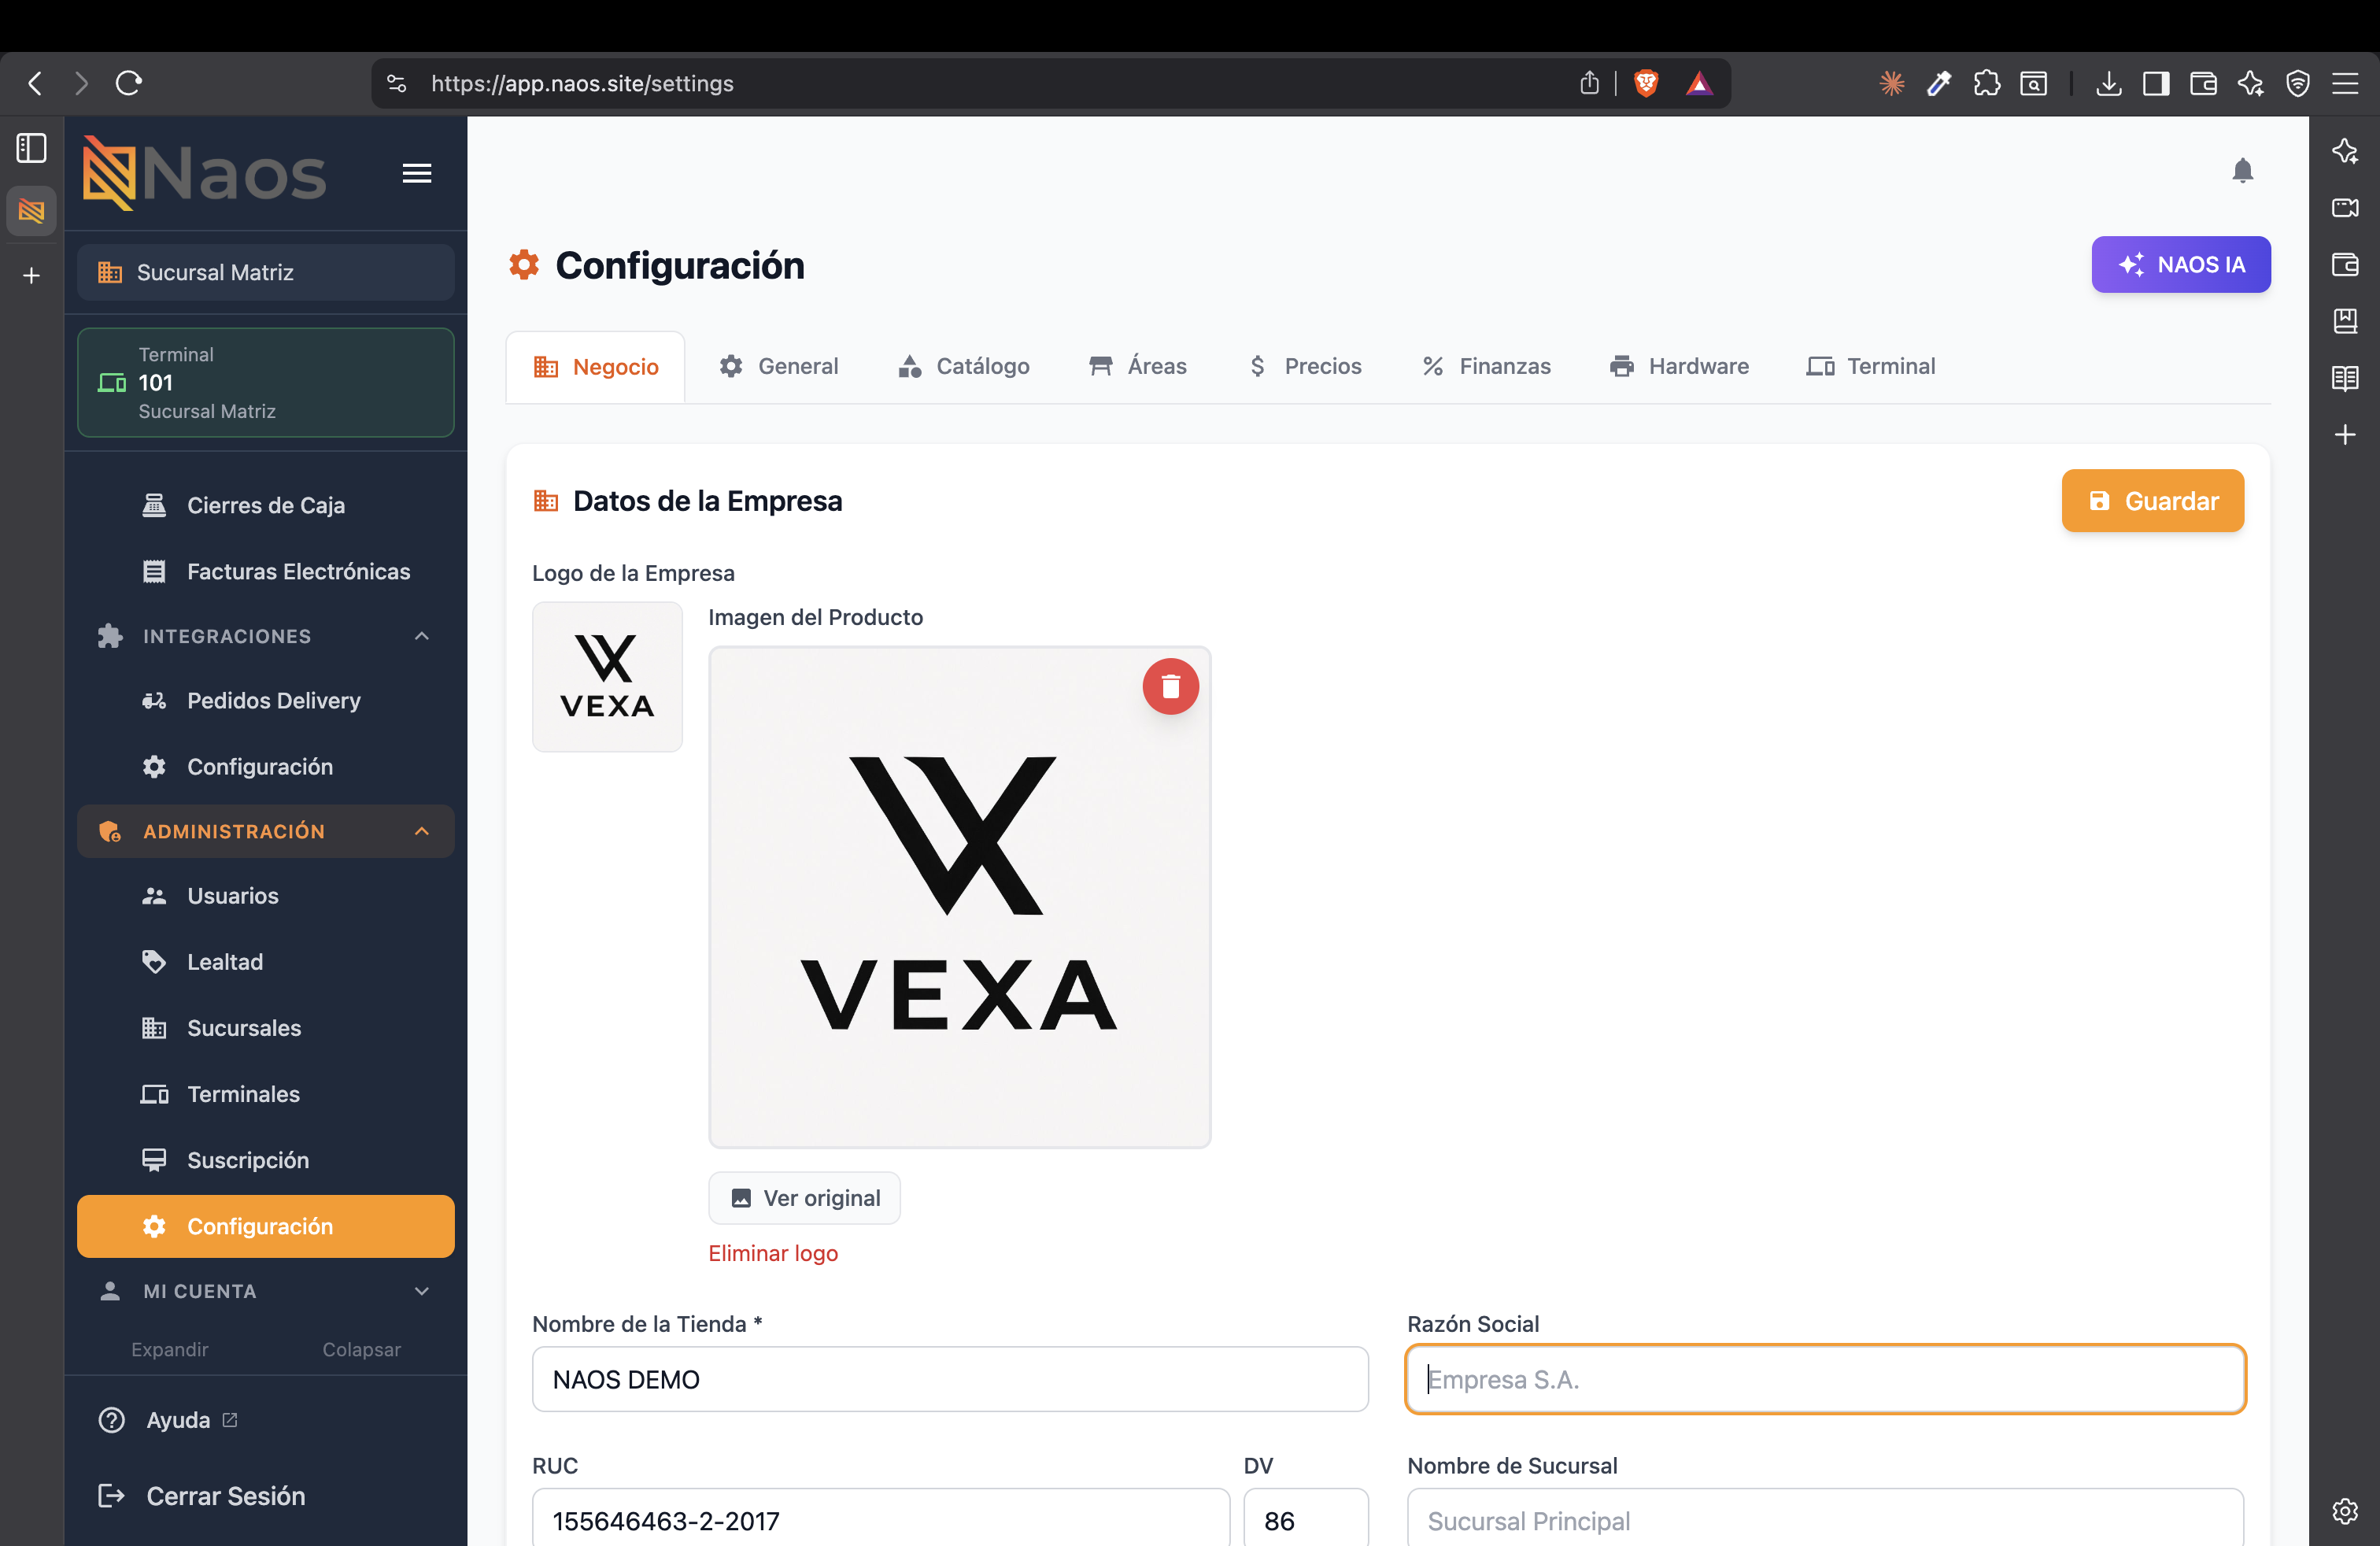The height and width of the screenshot is (1546, 2380).
Task: Click Expandir in the sidebar
Action: (x=169, y=1349)
